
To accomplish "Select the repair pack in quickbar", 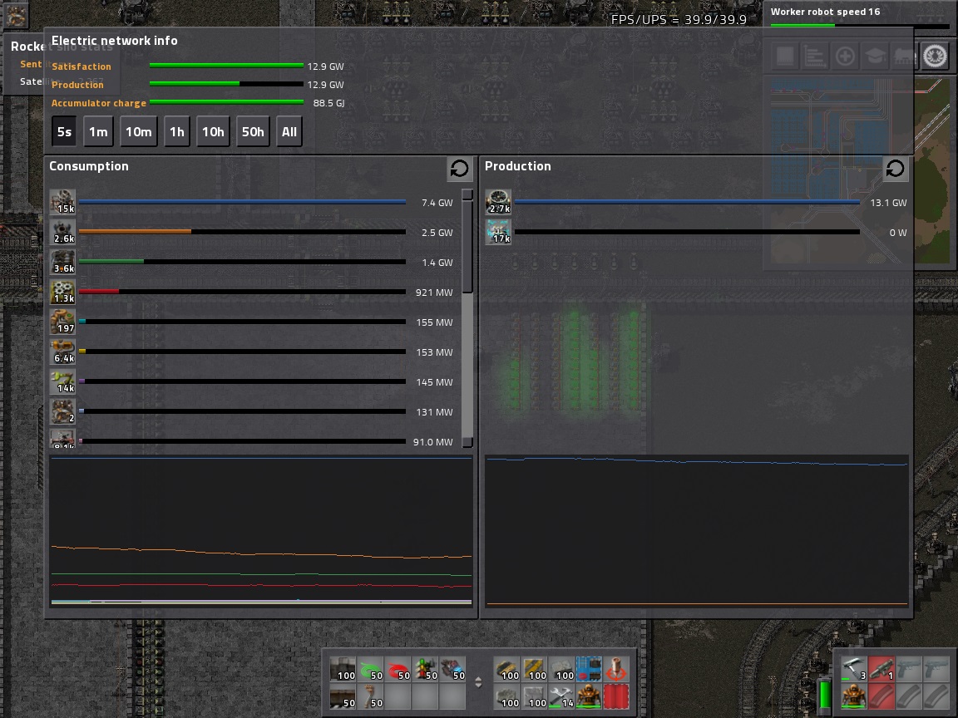I will (563, 696).
